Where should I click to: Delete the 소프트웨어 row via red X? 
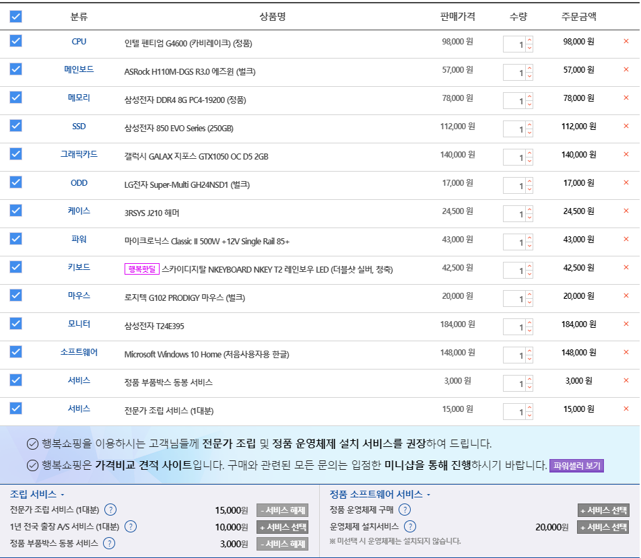tap(626, 352)
